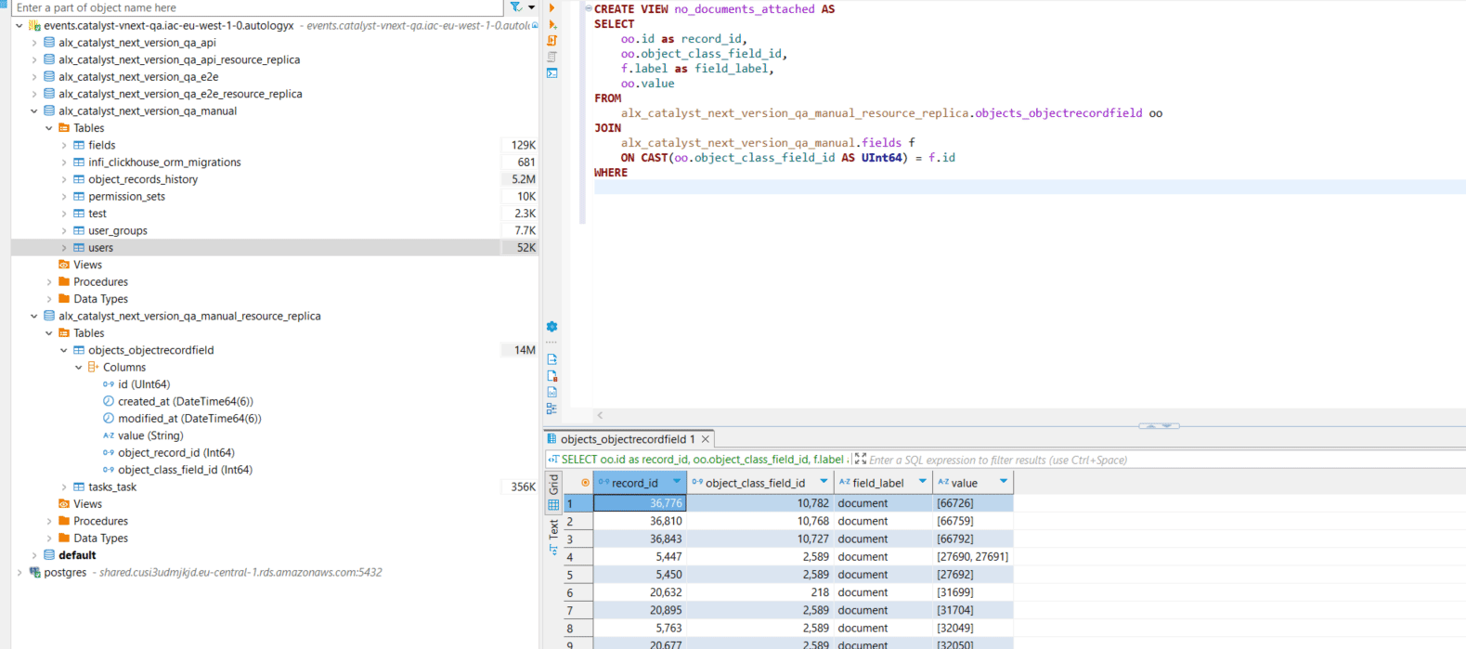The height and width of the screenshot is (649, 1466).
Task: Execute SQL statement in new tab
Action: point(552,24)
